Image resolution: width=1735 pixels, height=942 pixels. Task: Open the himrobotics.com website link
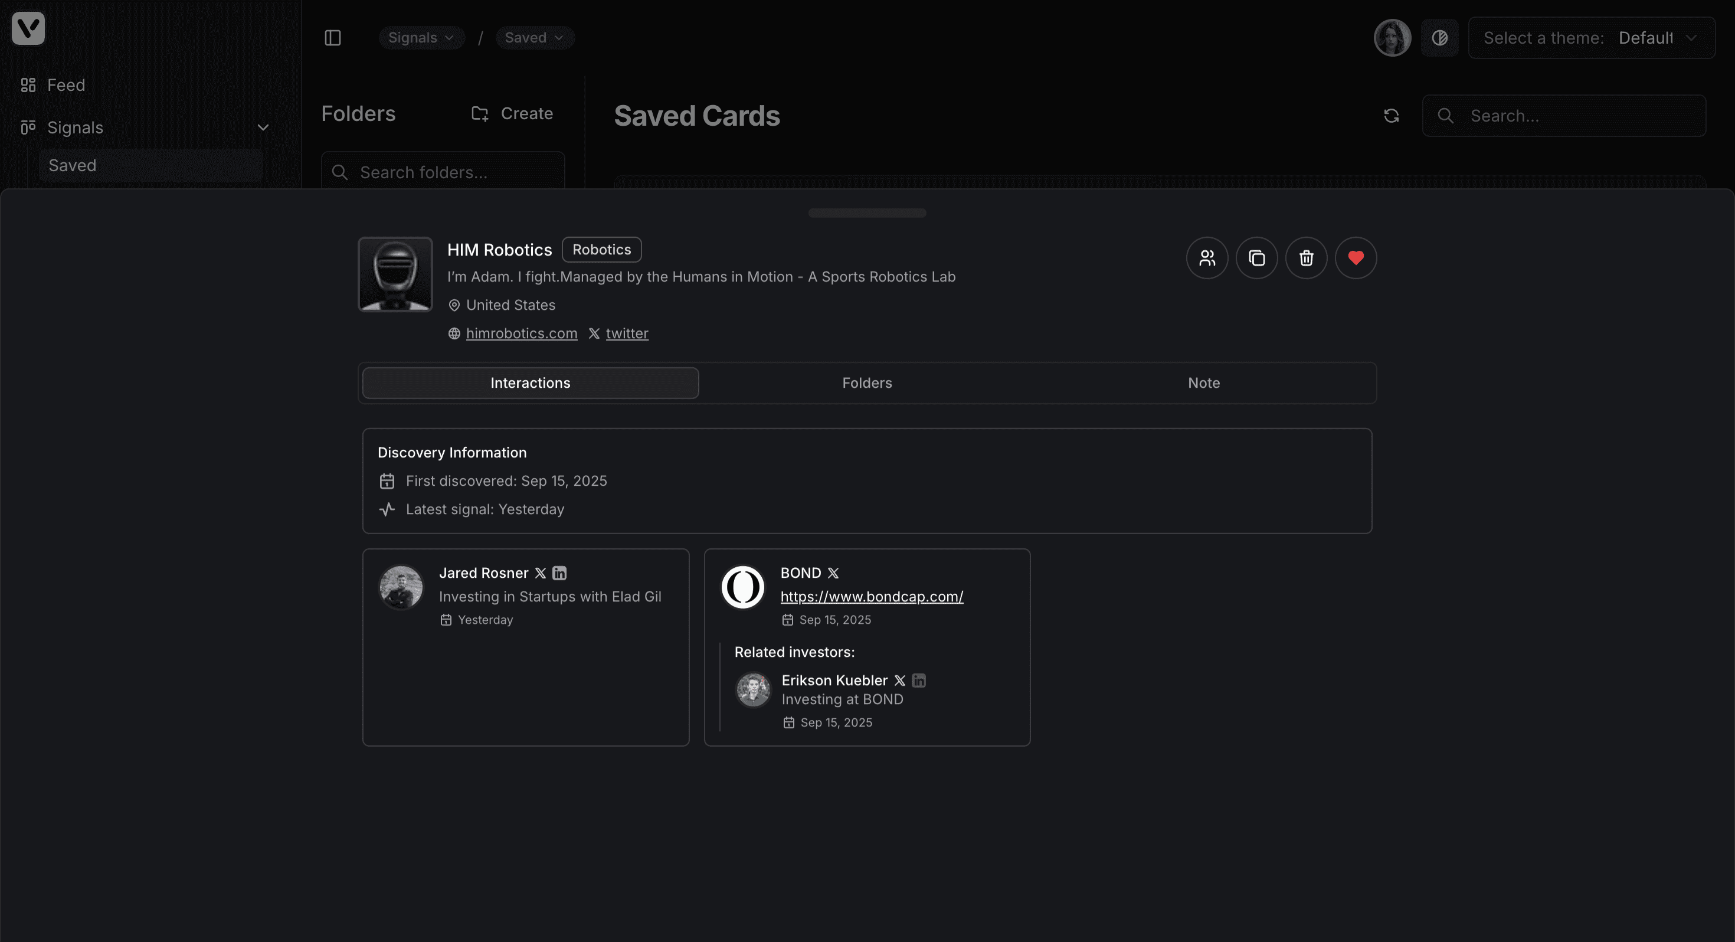(x=521, y=333)
